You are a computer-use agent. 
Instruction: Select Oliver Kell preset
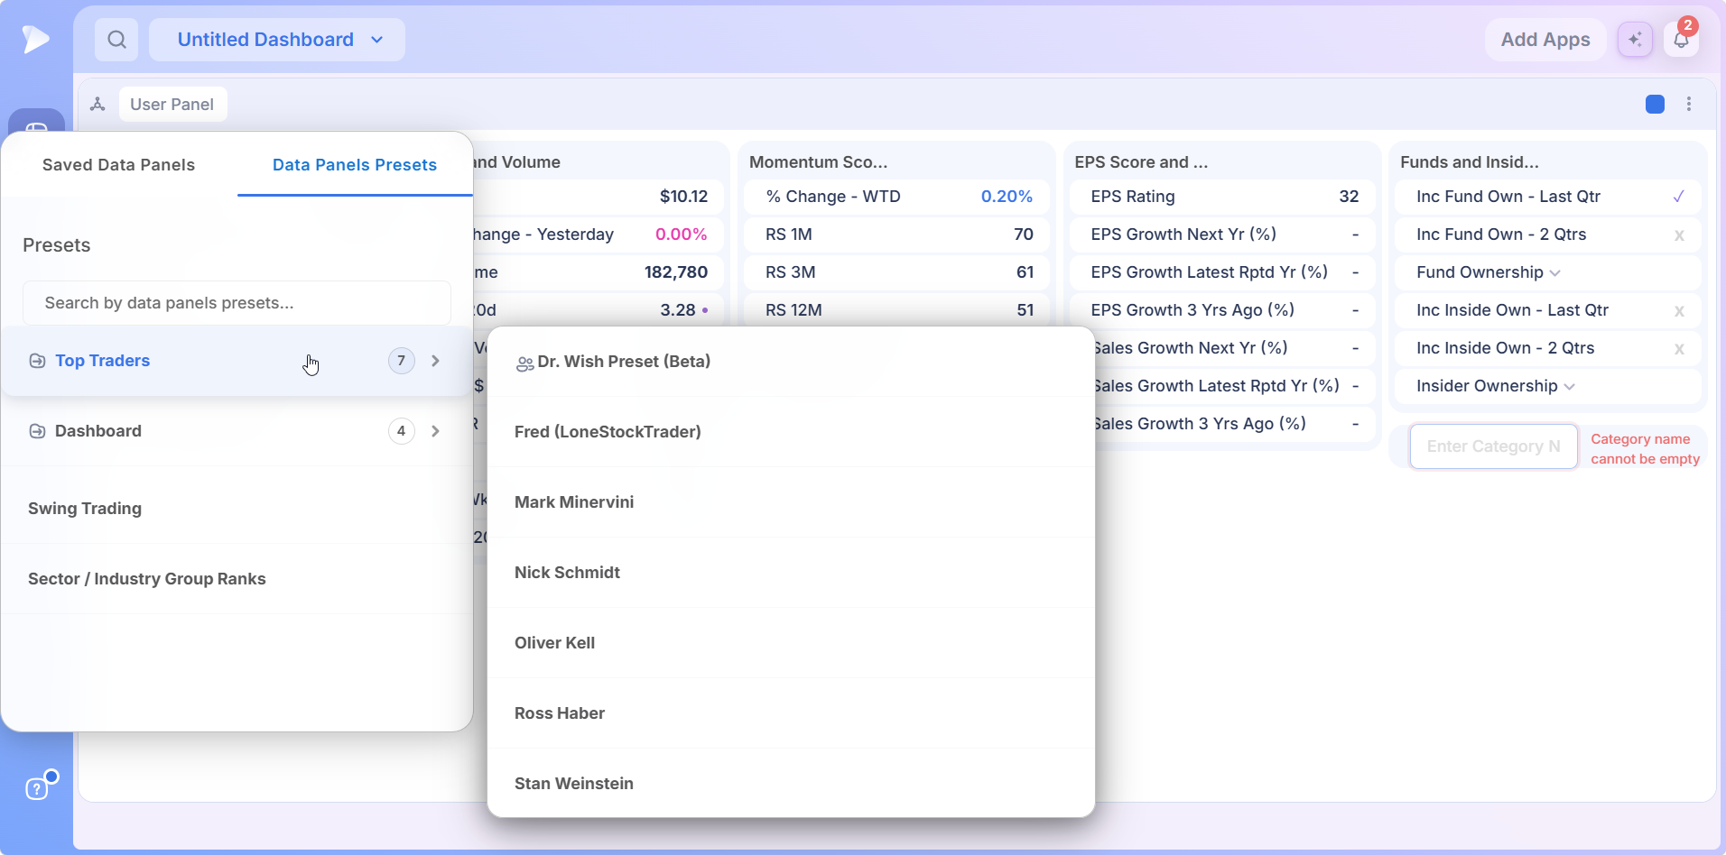click(791, 643)
